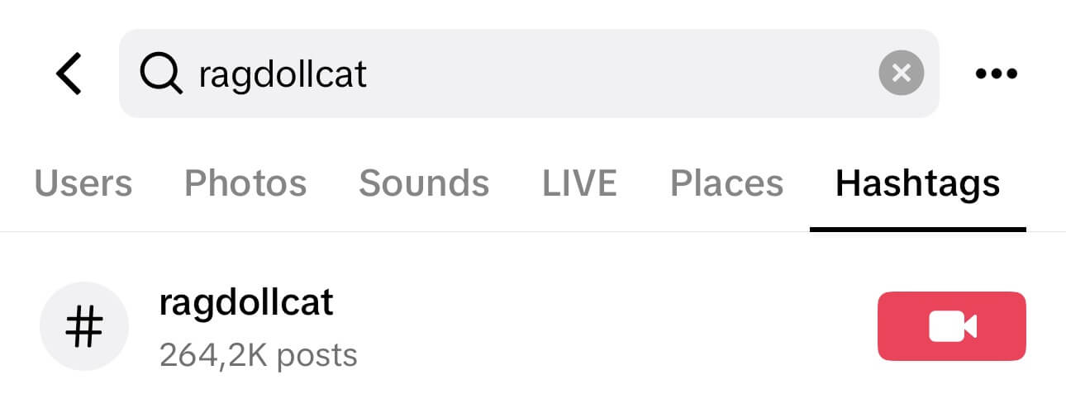Viewport: 1066px width, 408px height.
Task: Focus the gray search bar empty area
Action: [x=620, y=74]
